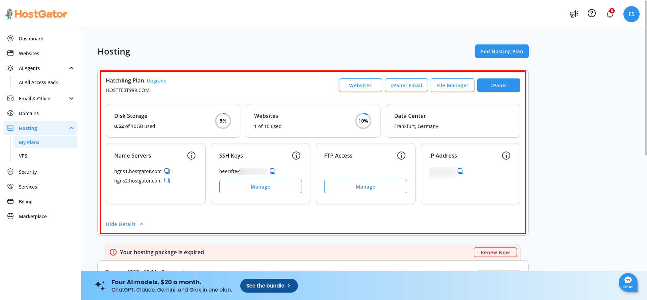Copy the SSH key username
Screen dimensions: 647x300
tap(273, 171)
